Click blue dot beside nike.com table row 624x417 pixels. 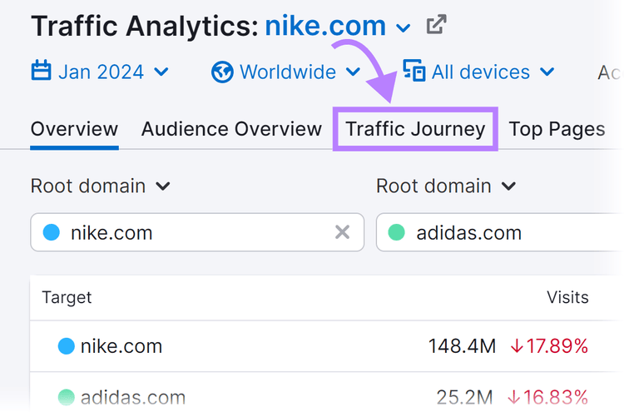[x=67, y=346]
